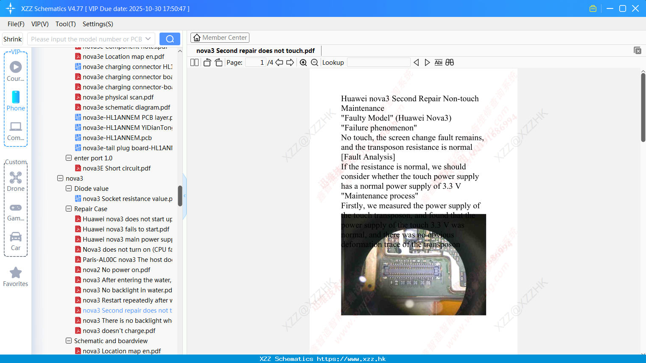The height and width of the screenshot is (363, 646).
Task: Collapse the Diode value folder
Action: pyautogui.click(x=69, y=189)
